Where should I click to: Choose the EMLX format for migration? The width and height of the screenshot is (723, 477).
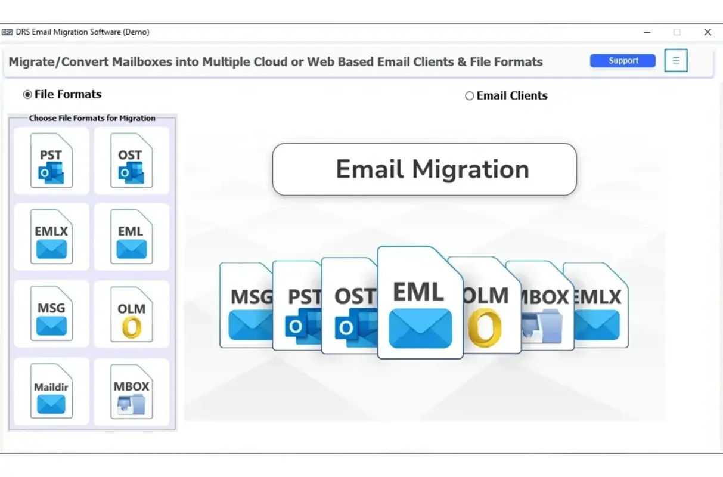(x=51, y=236)
